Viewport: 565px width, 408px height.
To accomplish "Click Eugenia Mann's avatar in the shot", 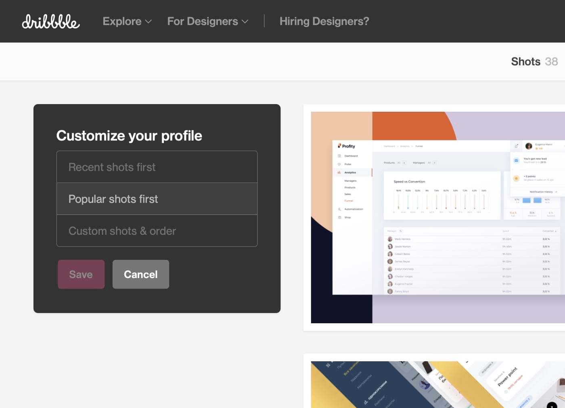I will click(529, 146).
